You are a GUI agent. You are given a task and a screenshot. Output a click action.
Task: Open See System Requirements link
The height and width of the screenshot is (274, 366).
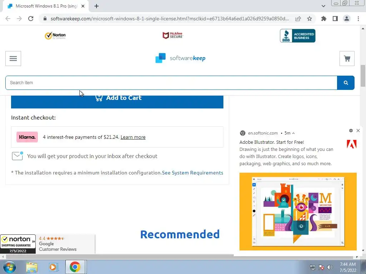point(193,173)
